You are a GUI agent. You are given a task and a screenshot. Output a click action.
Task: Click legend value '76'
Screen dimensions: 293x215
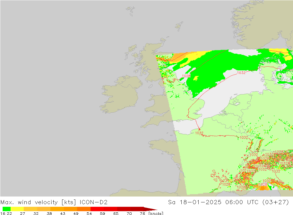click(x=142, y=214)
